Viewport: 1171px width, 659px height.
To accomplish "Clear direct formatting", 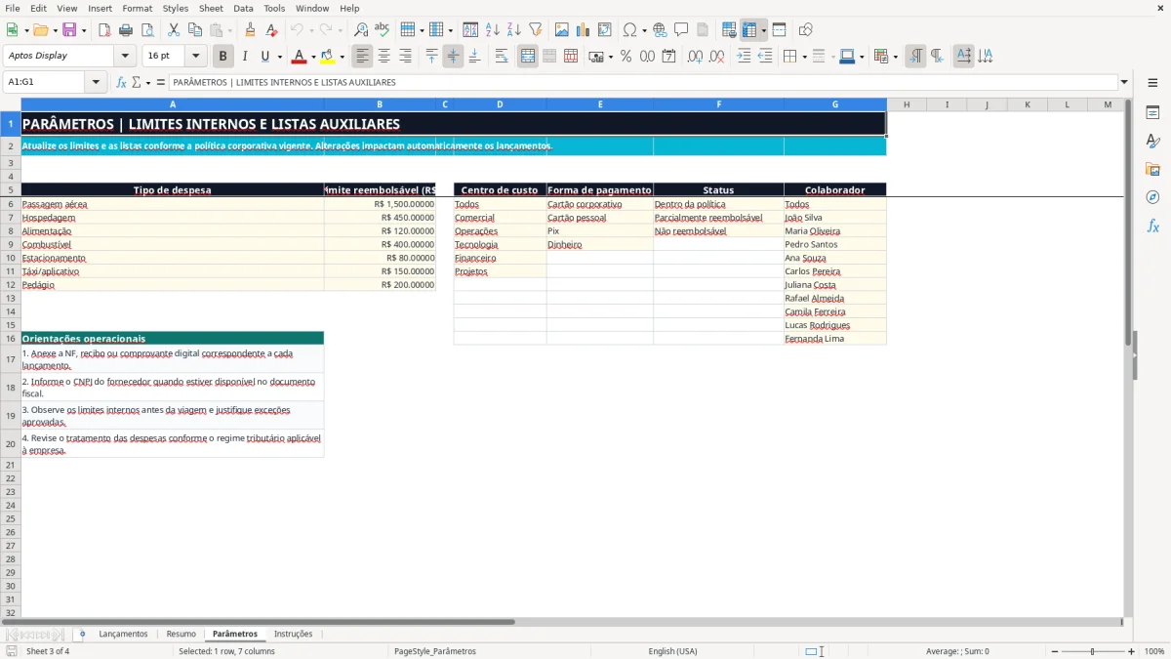I will click(x=272, y=30).
